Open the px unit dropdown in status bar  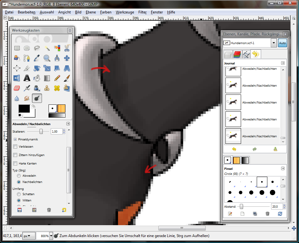click(29, 236)
